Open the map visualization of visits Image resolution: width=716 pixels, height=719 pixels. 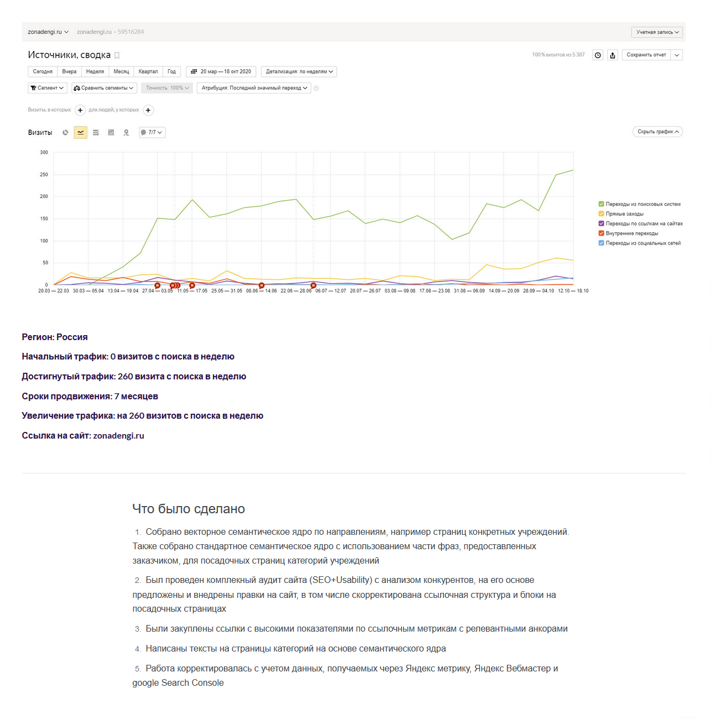tap(126, 132)
